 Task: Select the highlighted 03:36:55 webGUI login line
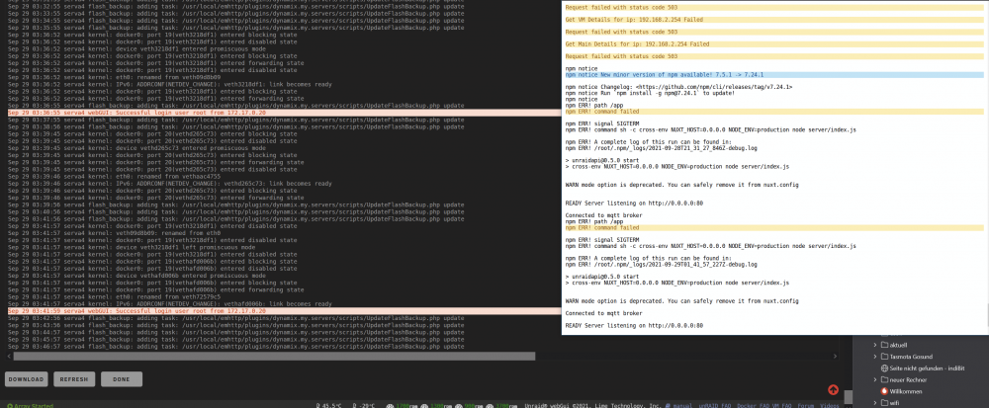[284, 113]
